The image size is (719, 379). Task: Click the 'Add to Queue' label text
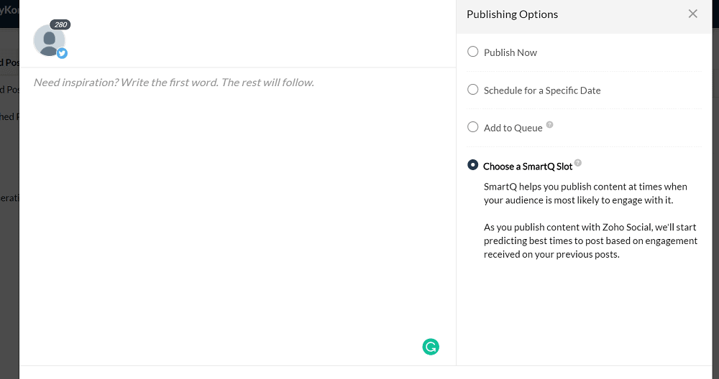click(513, 128)
